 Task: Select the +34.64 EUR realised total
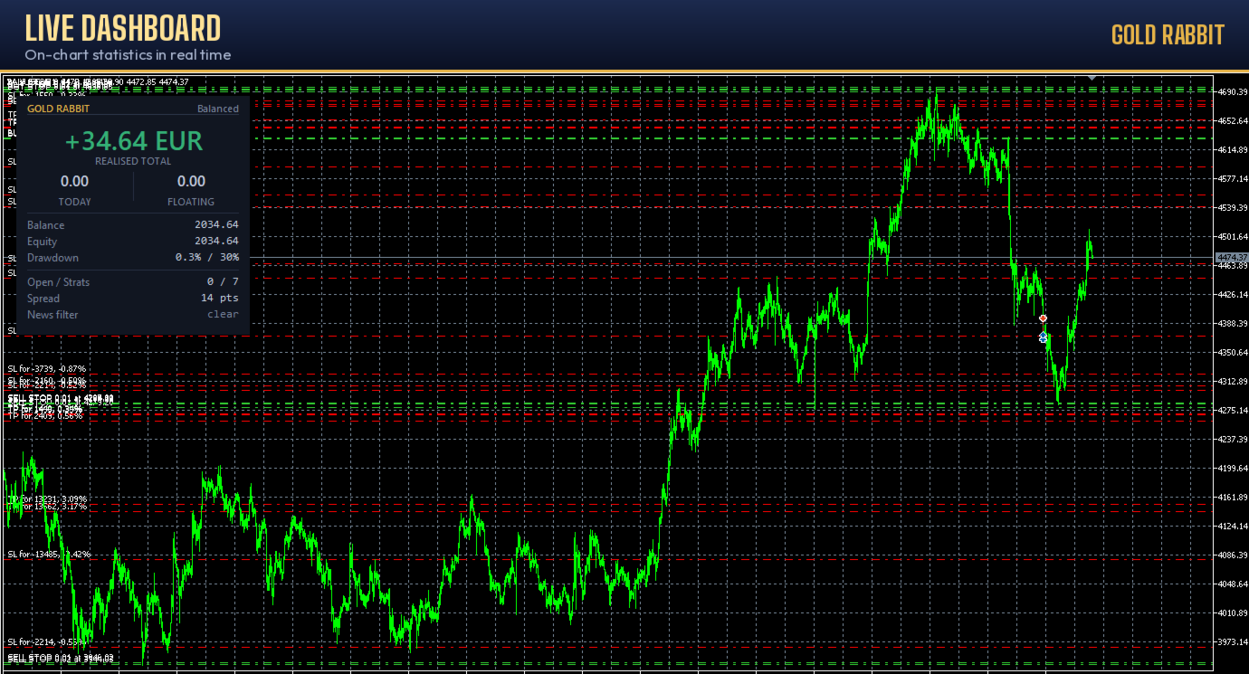pos(134,141)
